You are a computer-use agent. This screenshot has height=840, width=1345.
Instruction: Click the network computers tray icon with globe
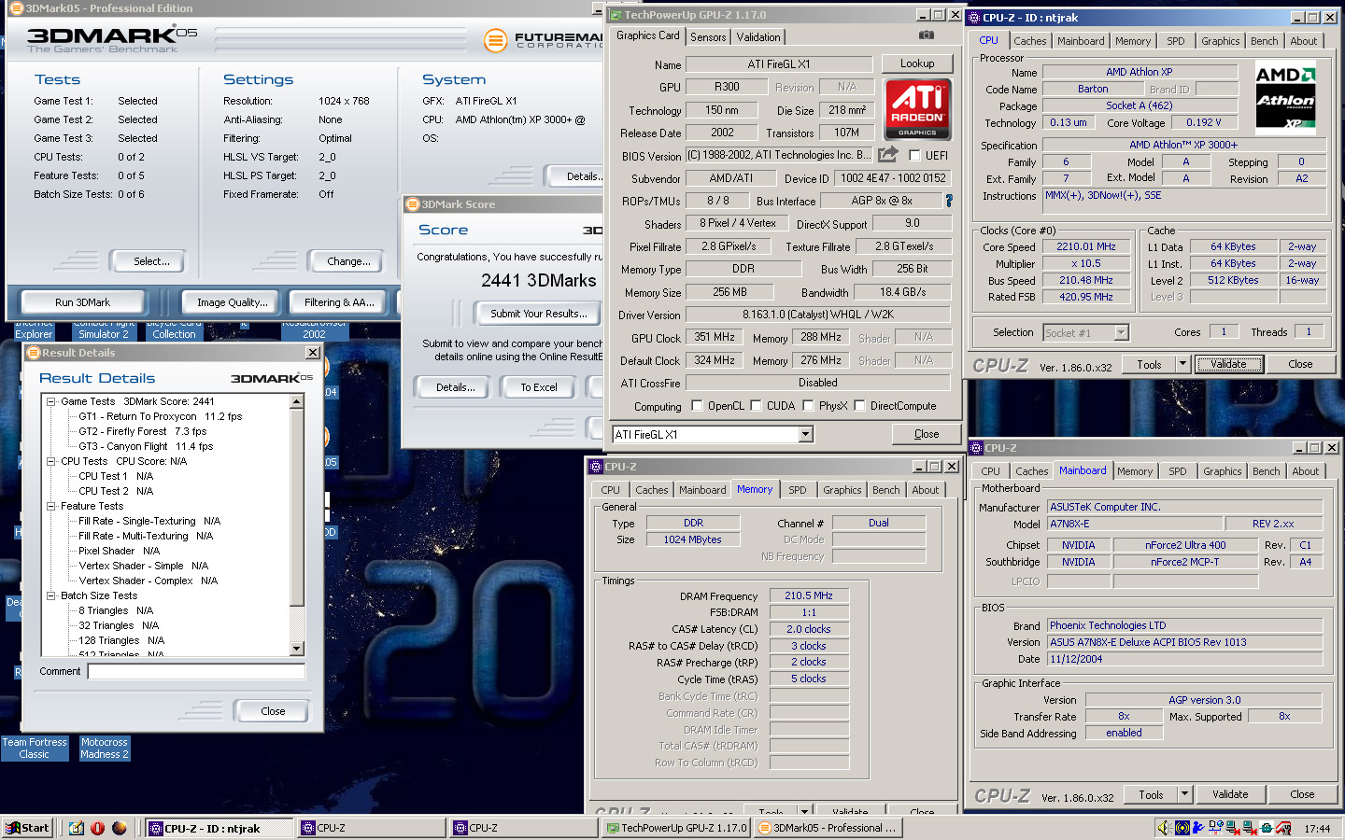[x=1215, y=828]
